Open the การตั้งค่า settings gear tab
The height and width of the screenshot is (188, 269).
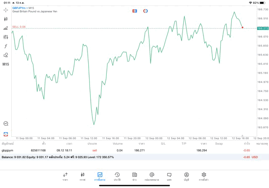point(203,176)
